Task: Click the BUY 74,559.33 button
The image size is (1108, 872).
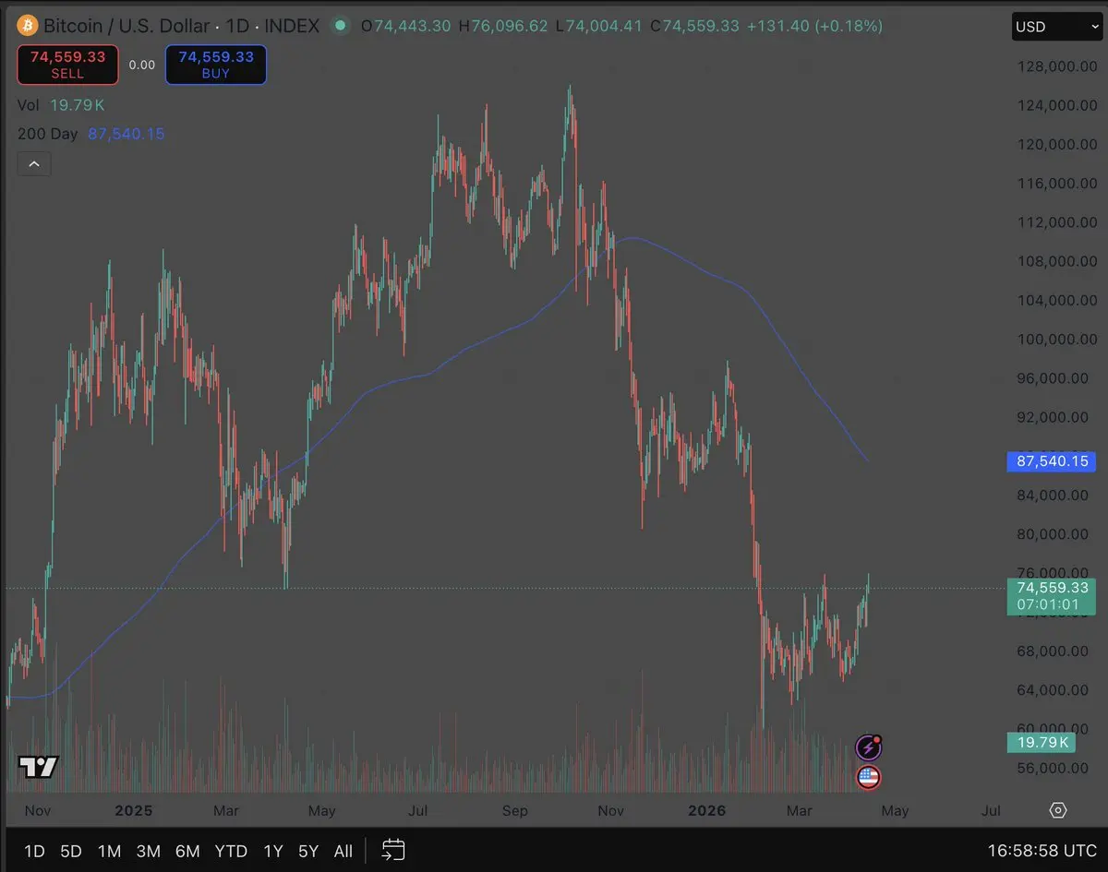Action: (216, 65)
